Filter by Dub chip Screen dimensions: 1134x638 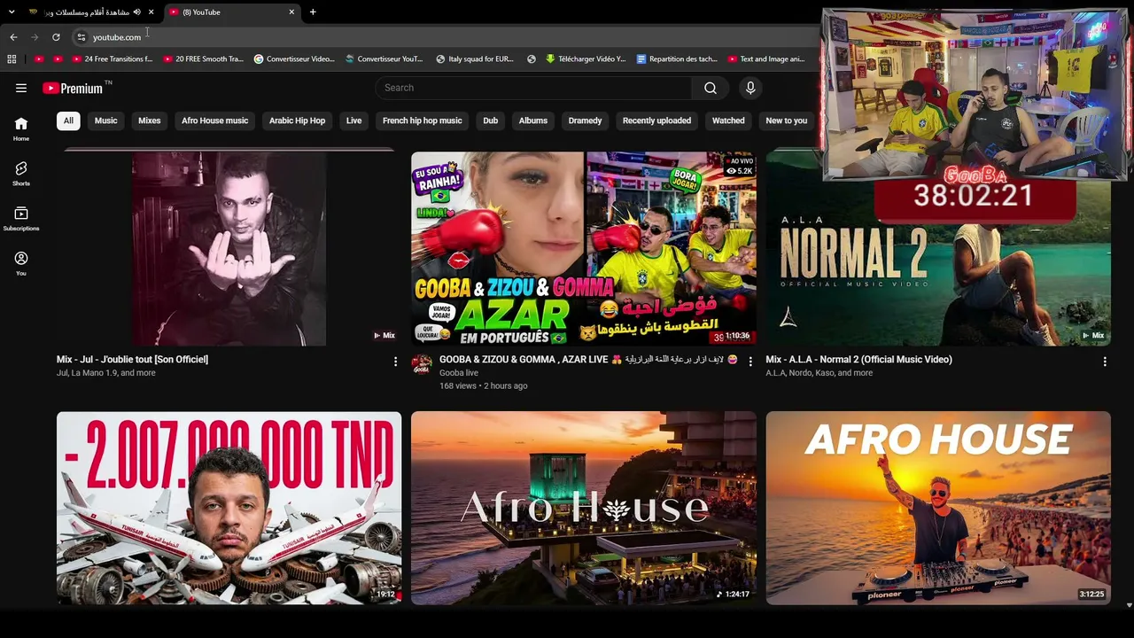click(490, 121)
